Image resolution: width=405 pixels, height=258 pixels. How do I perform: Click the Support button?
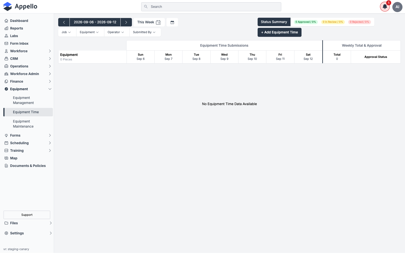point(27,215)
